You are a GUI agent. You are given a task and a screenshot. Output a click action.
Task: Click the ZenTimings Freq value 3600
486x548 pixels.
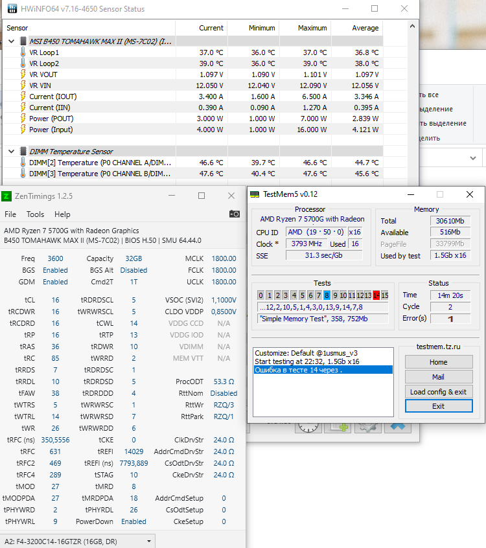point(55,258)
